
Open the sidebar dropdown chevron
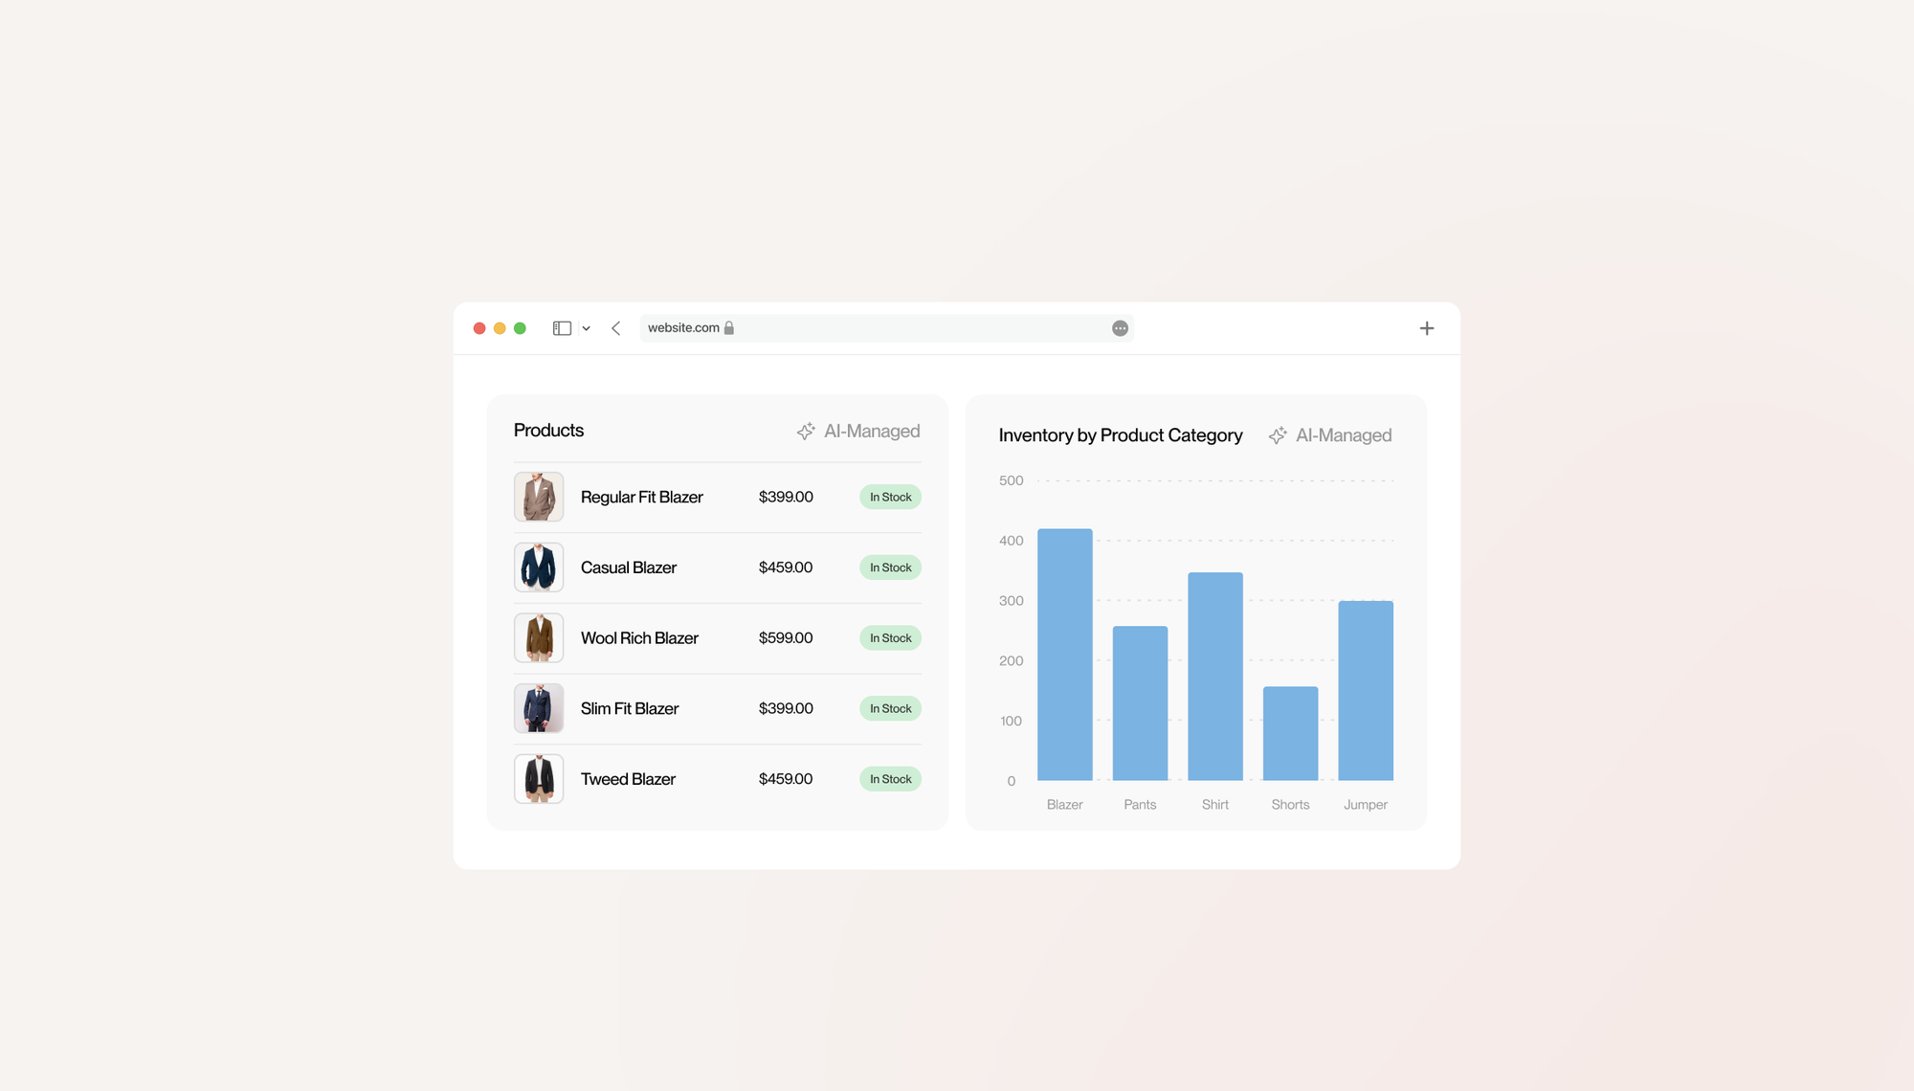[x=587, y=328]
